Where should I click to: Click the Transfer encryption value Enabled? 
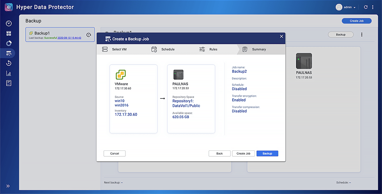click(239, 100)
